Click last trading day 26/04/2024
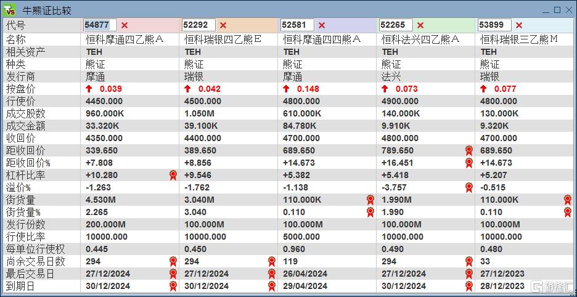577x297 pixels. [305, 274]
